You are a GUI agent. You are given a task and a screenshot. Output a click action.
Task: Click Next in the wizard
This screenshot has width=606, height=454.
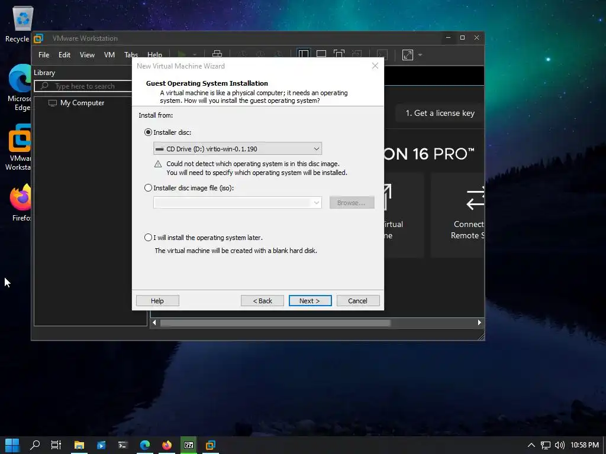point(310,301)
